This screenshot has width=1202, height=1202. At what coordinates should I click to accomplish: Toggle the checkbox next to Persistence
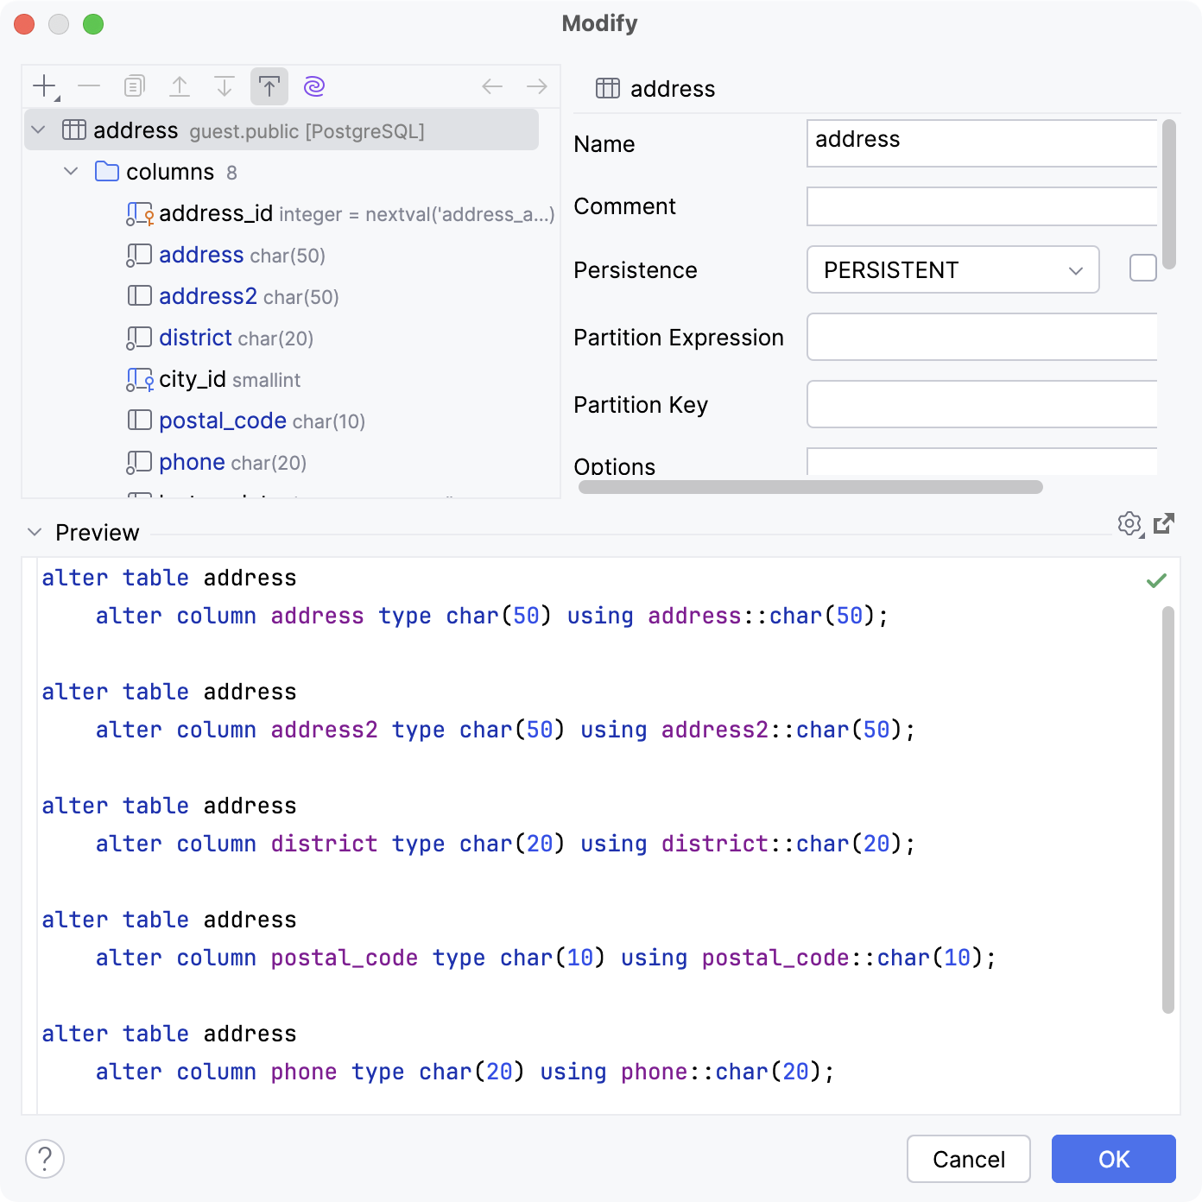(1142, 268)
